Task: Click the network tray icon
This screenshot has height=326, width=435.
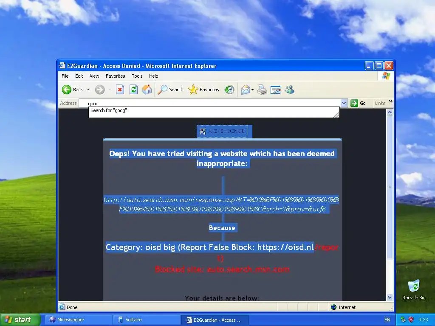Action: click(404, 320)
